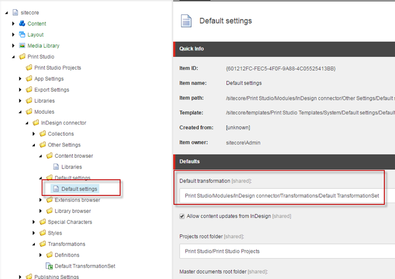Click the Media Library picture icon
Viewport: 395px width, 279px height.
coord(22,46)
